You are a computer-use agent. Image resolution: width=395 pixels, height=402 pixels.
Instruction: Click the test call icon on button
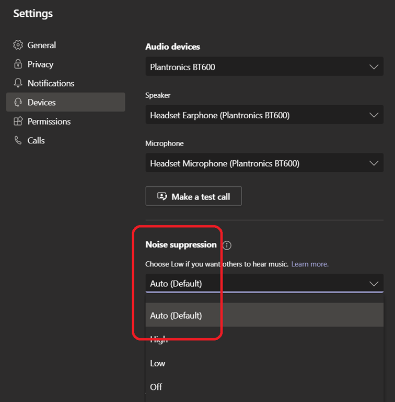pos(162,197)
